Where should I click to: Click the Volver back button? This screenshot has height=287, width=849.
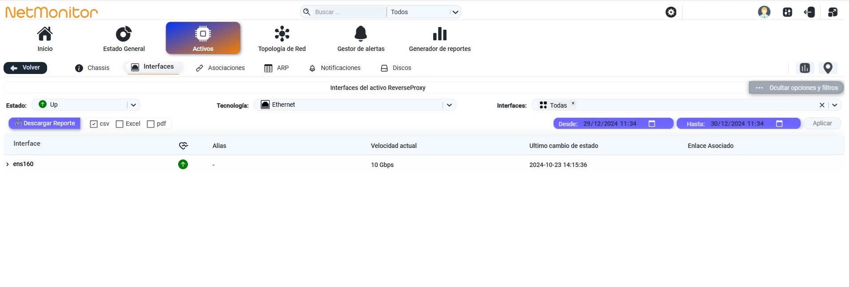pyautogui.click(x=25, y=68)
